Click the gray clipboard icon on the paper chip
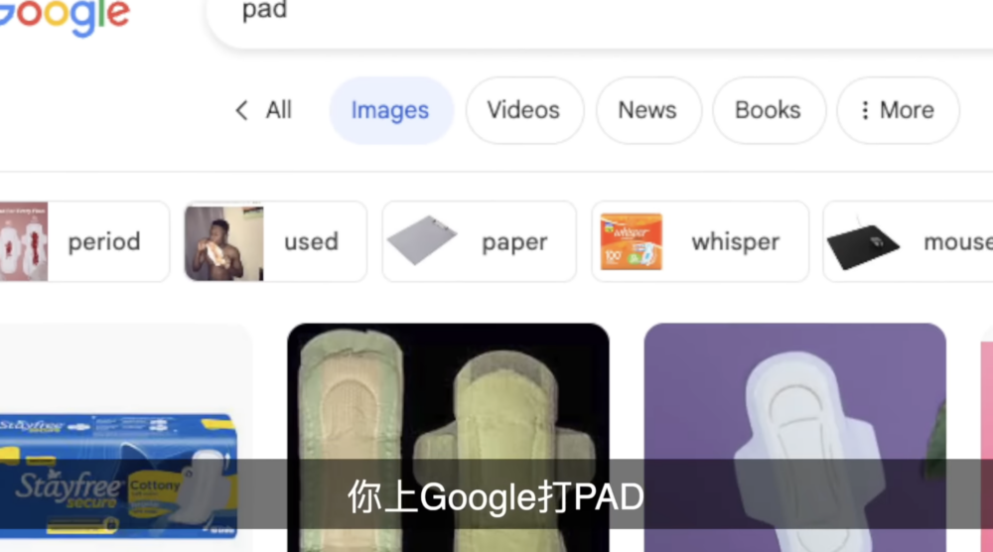This screenshot has height=552, width=993. (421, 241)
